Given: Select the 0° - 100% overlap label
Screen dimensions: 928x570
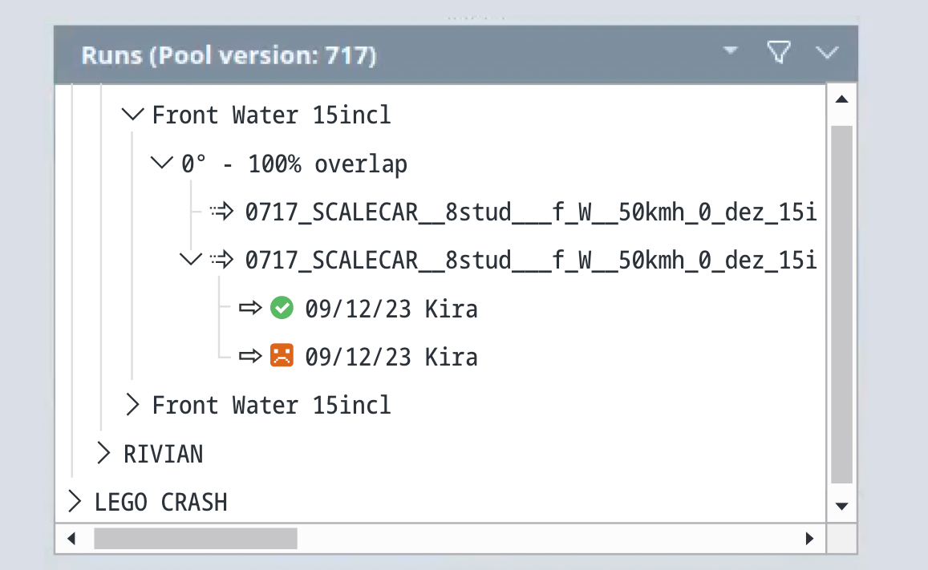Looking at the screenshot, I should [x=294, y=164].
